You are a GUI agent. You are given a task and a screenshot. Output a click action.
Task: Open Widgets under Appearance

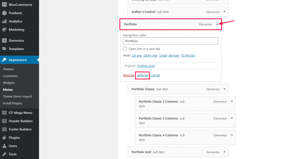[9, 83]
